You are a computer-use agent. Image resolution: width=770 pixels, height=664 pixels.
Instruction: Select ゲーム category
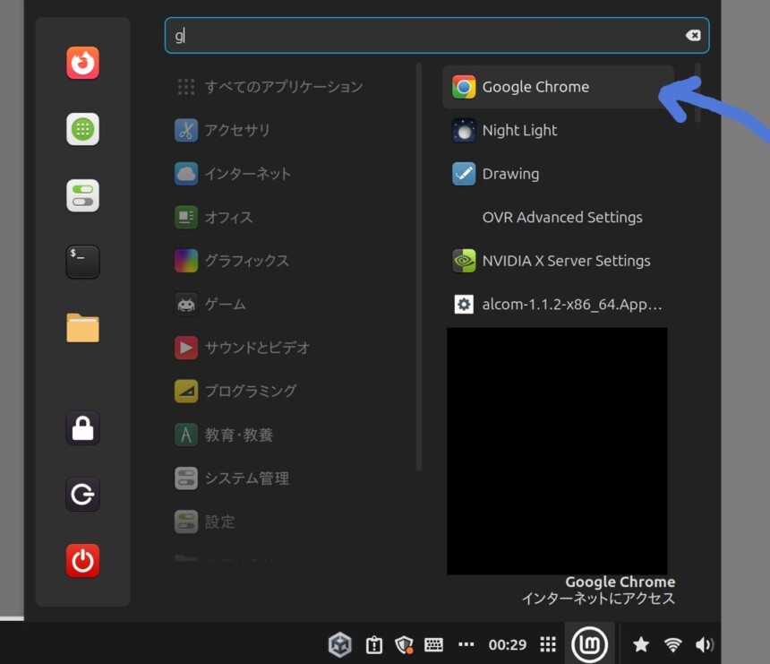coord(292,305)
